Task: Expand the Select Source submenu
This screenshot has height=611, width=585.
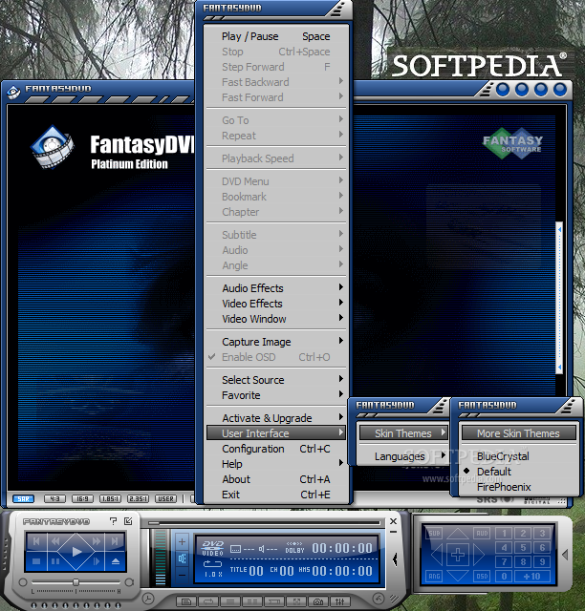Action: point(276,380)
